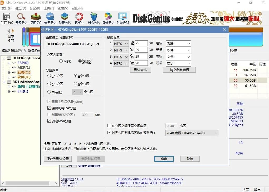Click the DiskGenius app icon in title bar
The height and width of the screenshot is (192, 269).
click(x=2, y=3)
